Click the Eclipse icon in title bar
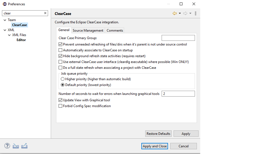The width and height of the screenshot is (263, 154). point(4,4)
